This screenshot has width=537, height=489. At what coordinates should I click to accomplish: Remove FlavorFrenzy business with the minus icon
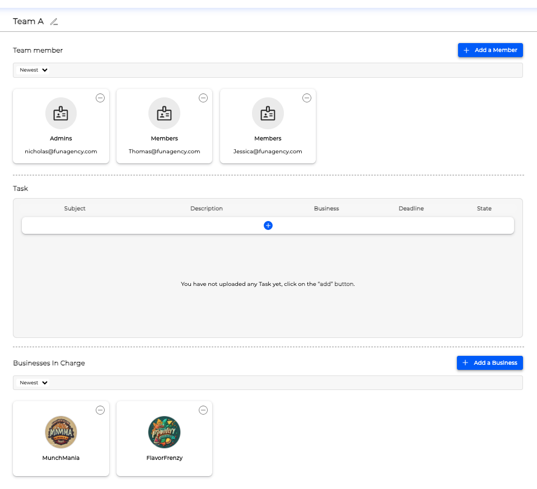pos(203,410)
